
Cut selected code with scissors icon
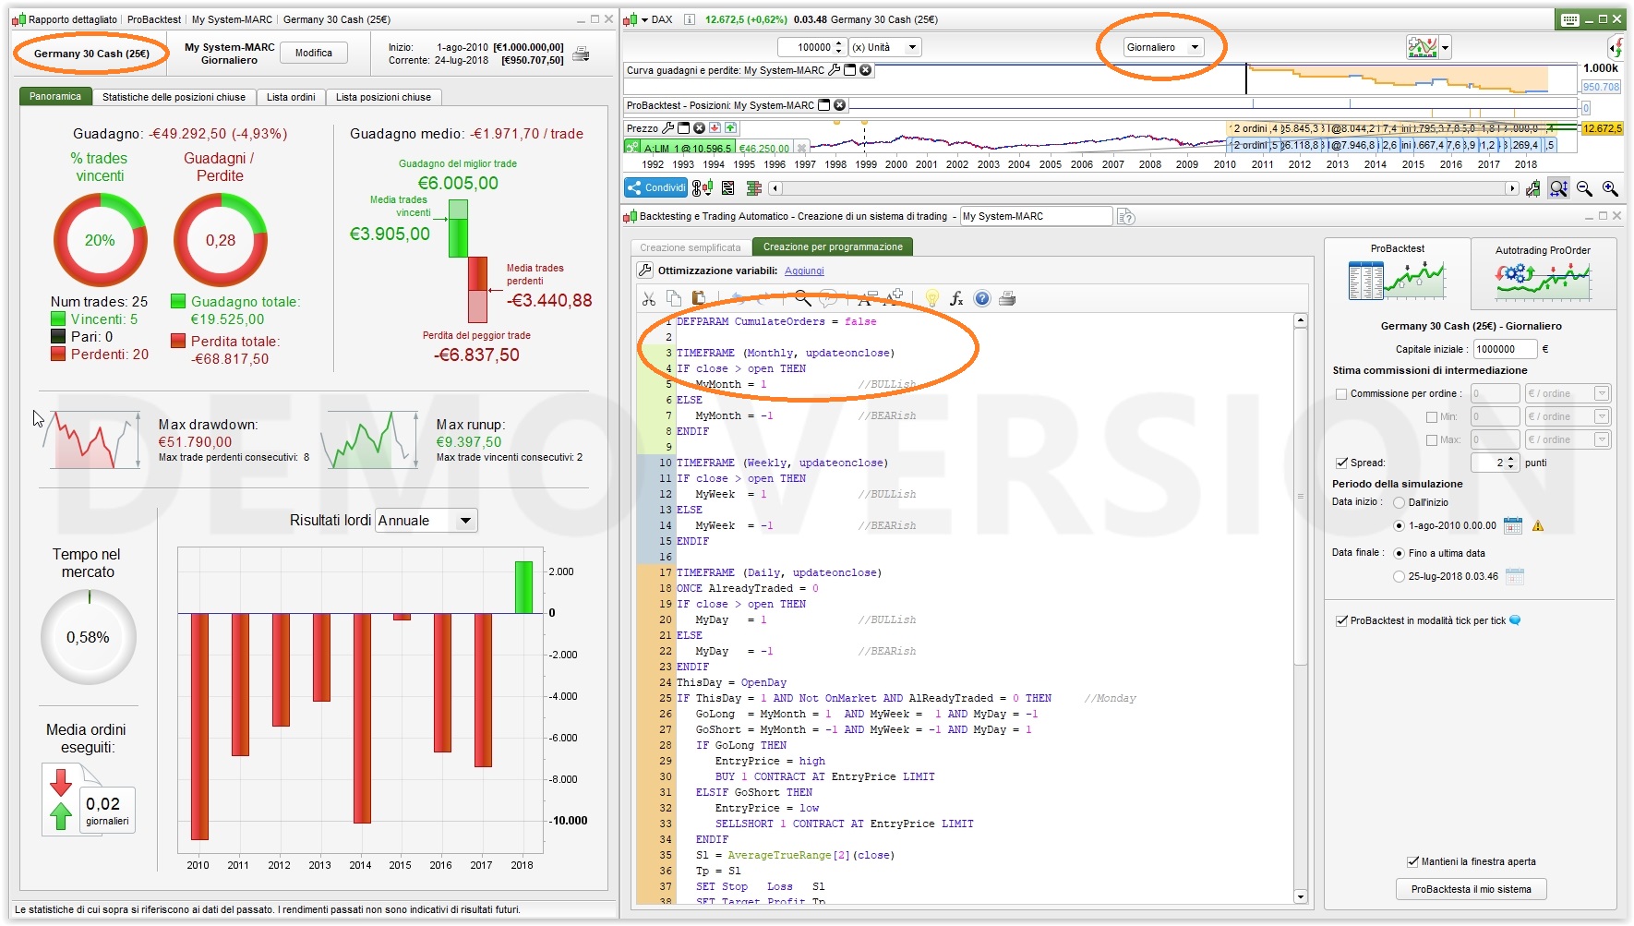point(649,298)
